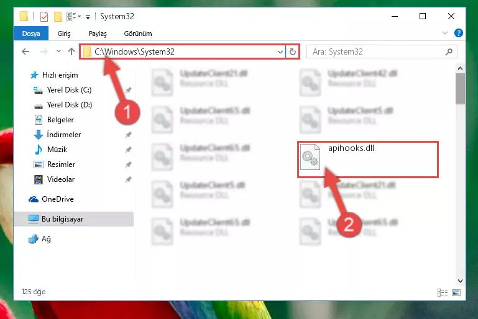Open Yerel Disk (C:) in sidebar
This screenshot has height=319, width=478.
(x=63, y=90)
